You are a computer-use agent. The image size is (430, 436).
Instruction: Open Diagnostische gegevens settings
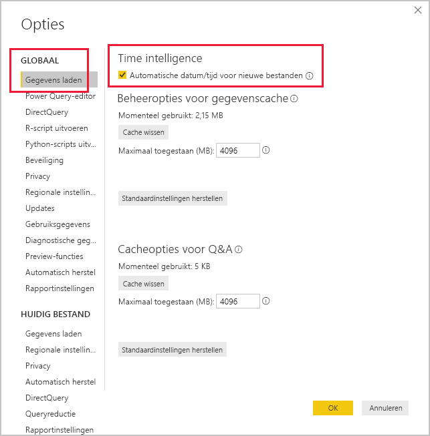61,240
